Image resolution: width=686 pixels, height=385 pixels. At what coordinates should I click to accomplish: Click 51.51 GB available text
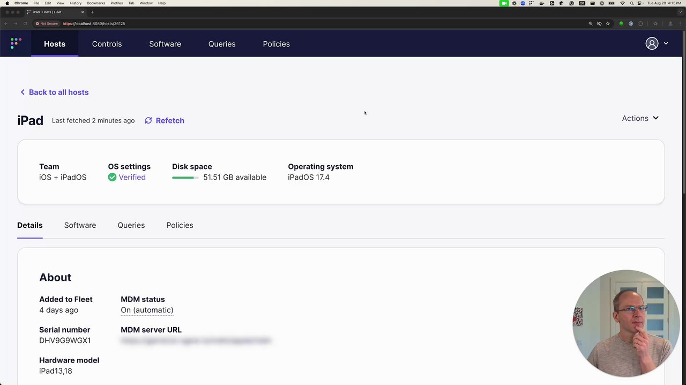235,177
